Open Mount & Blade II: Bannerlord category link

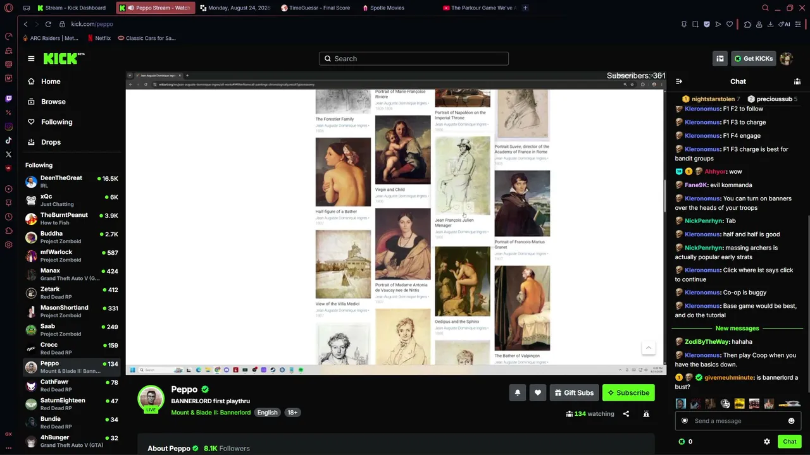point(211,413)
